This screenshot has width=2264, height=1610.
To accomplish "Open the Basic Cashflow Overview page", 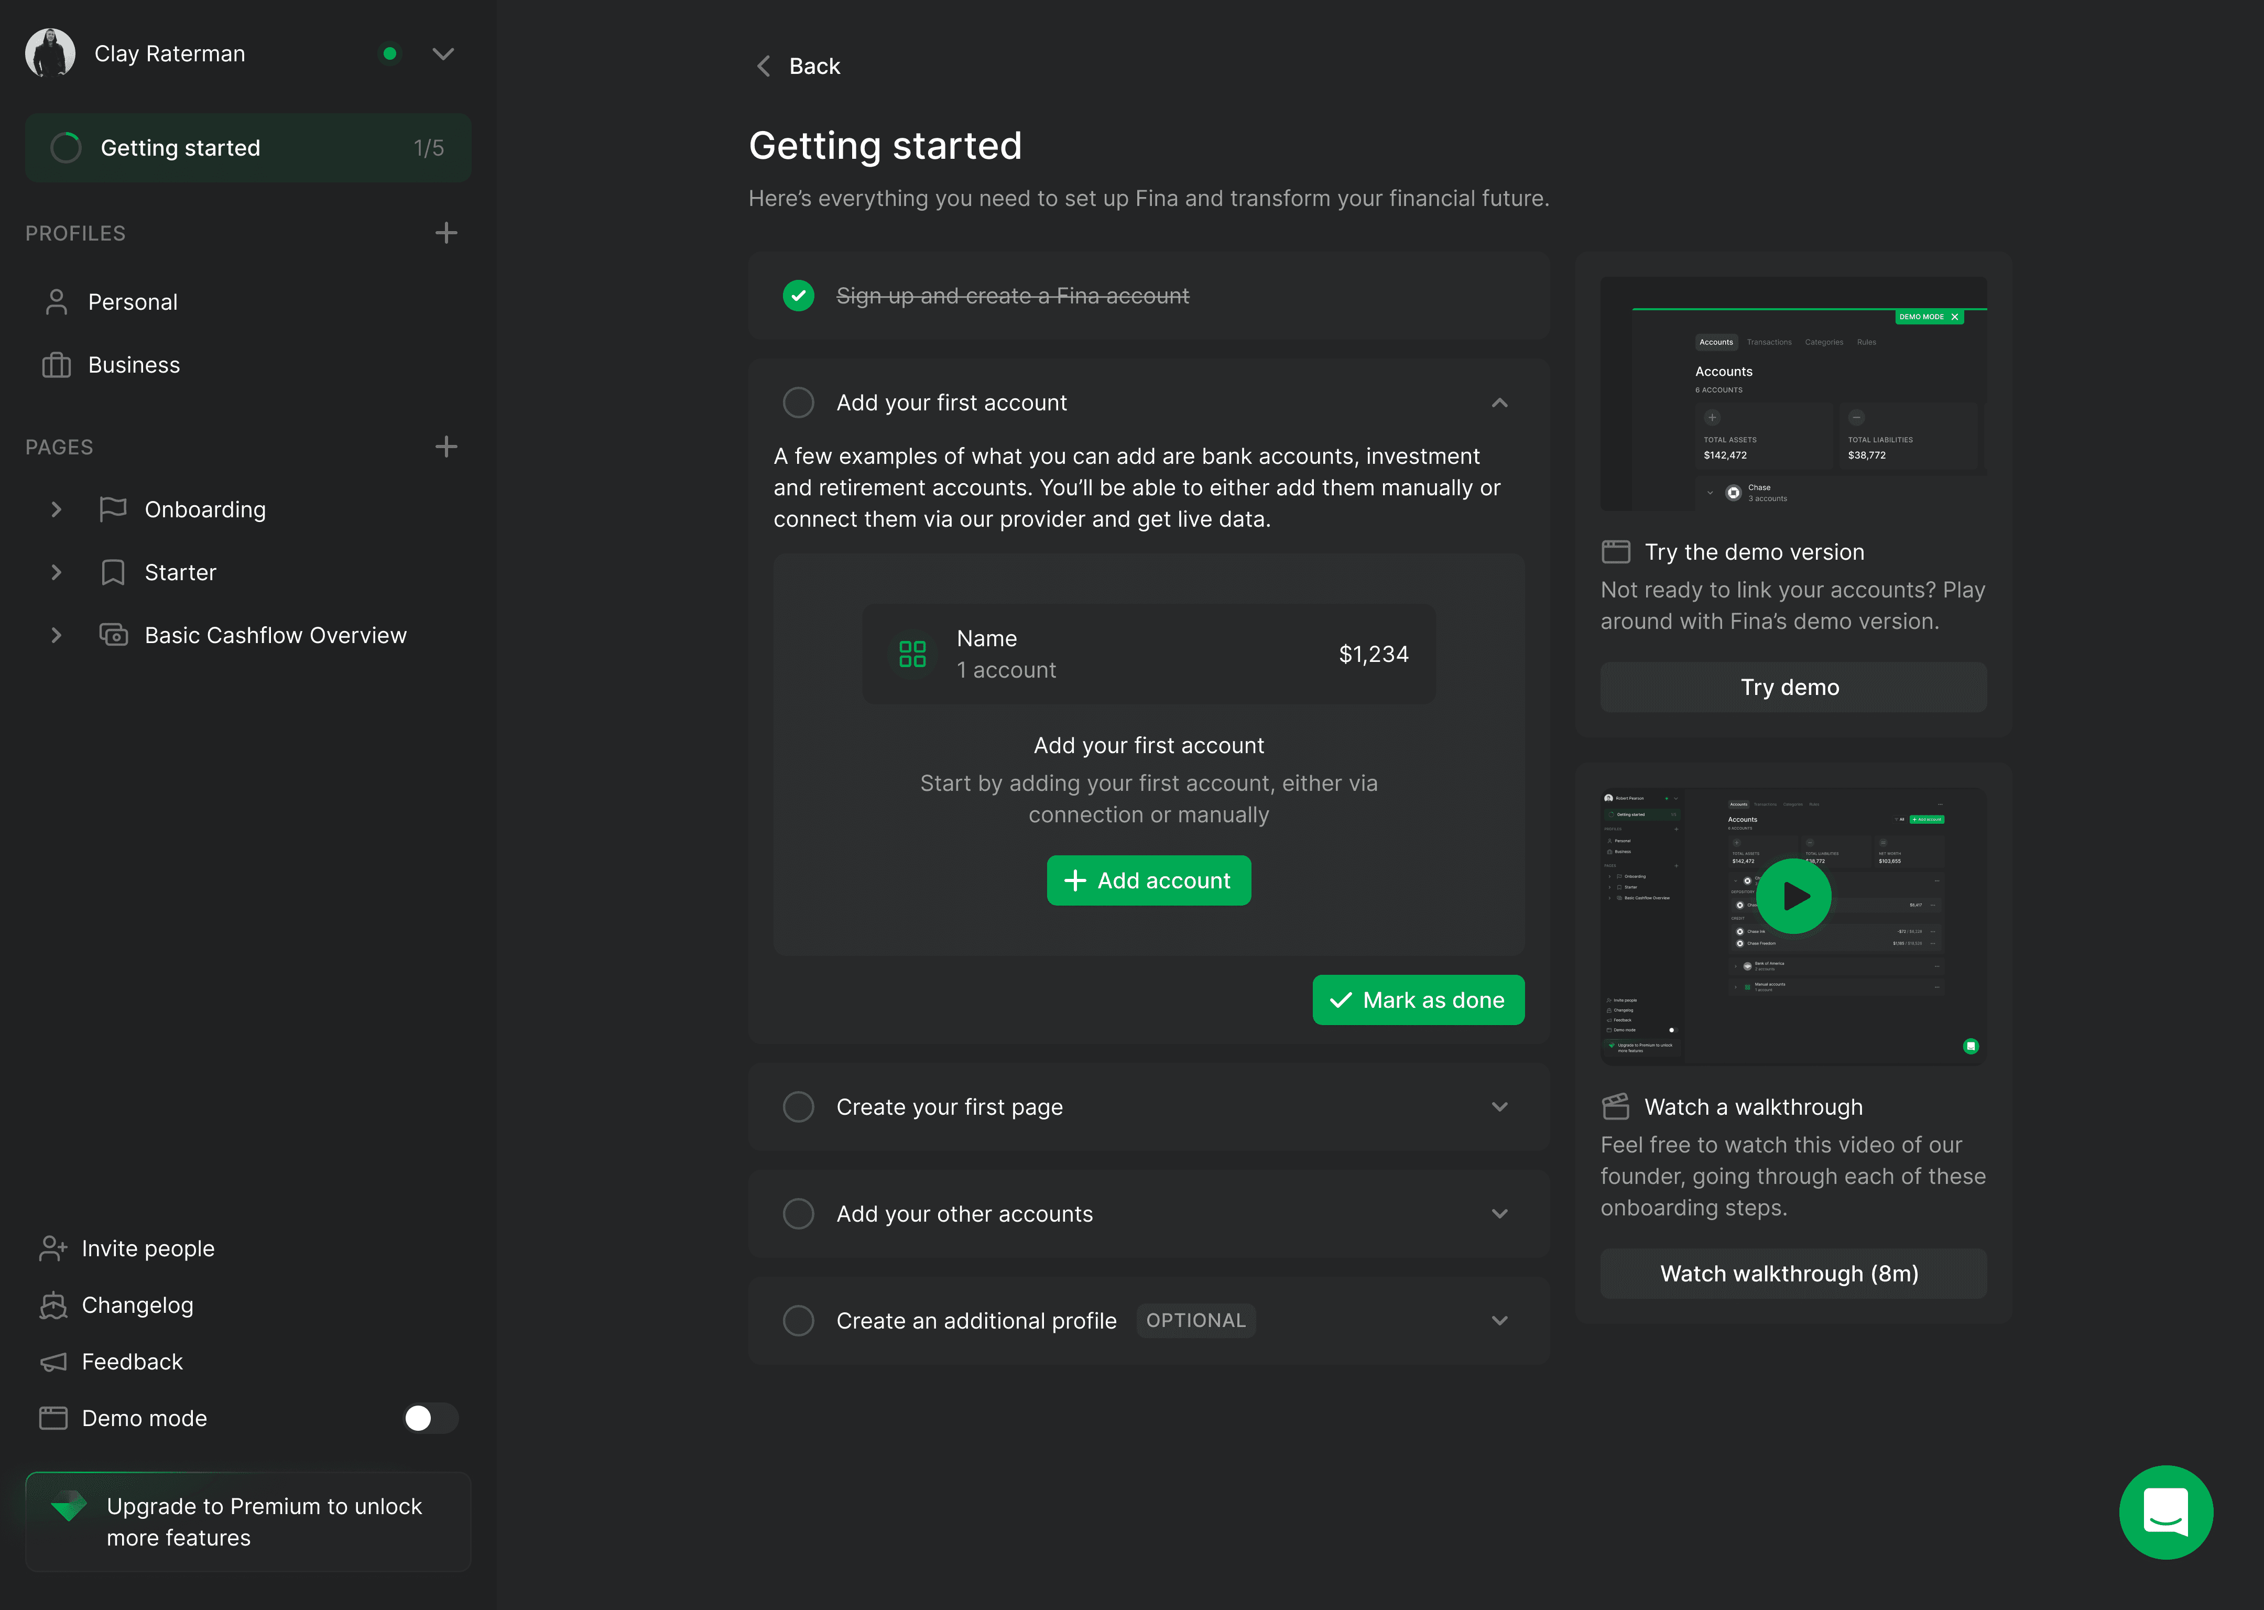I will coord(275,636).
